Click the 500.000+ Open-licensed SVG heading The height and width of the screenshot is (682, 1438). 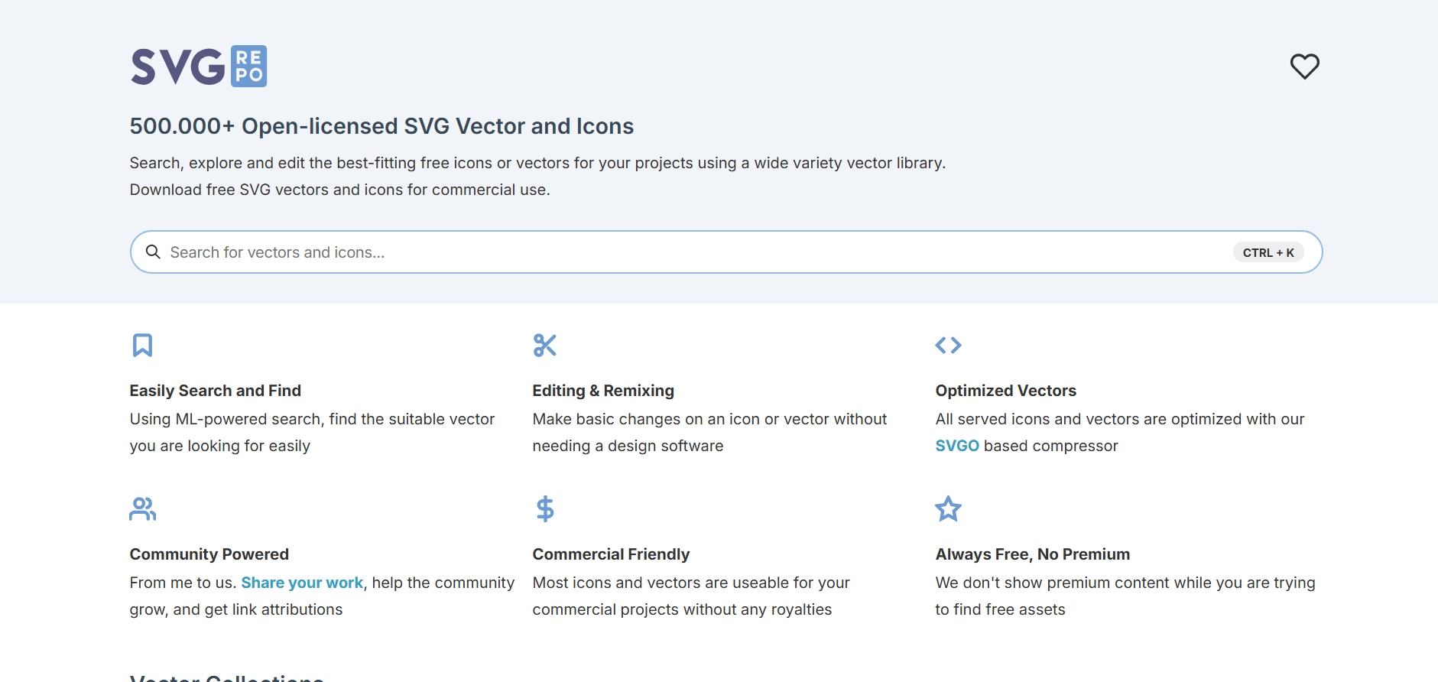[x=381, y=126]
